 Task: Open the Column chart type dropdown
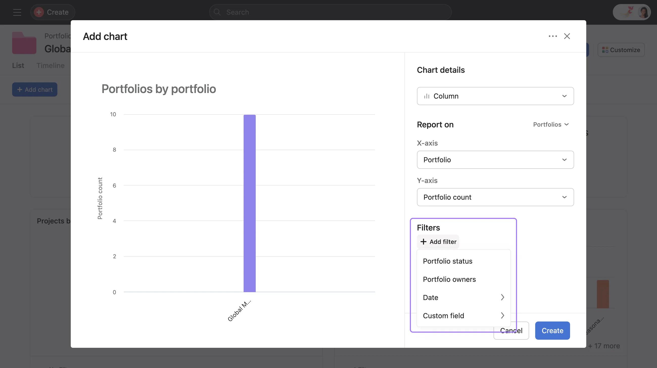click(x=565, y=96)
